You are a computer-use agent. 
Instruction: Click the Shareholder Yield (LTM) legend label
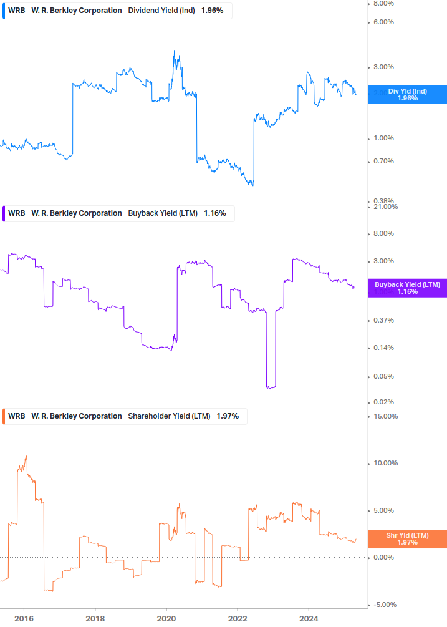169,416
